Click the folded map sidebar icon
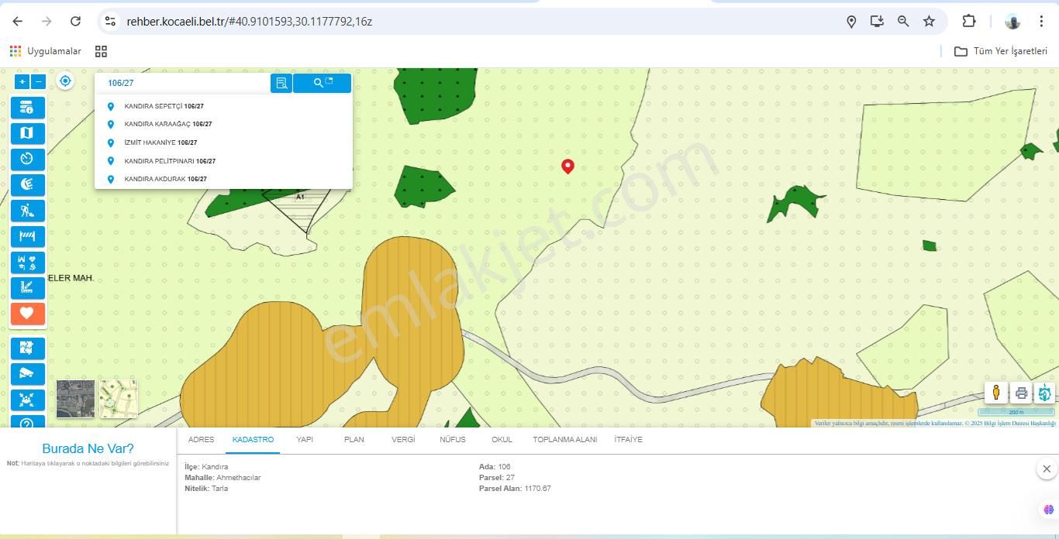This screenshot has height=539, width=1059. (27, 133)
